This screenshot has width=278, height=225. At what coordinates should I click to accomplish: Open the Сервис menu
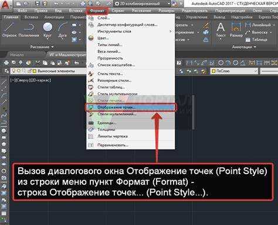118,11
